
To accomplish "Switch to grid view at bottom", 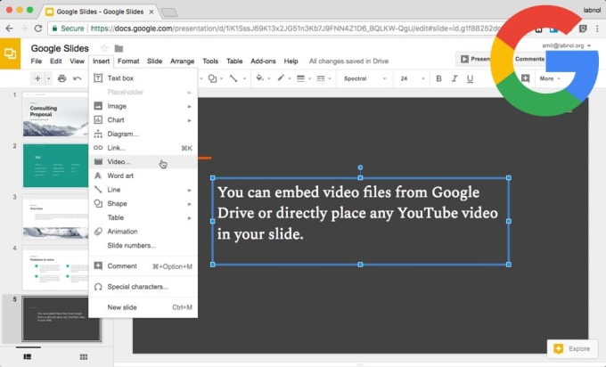I will pos(84,356).
